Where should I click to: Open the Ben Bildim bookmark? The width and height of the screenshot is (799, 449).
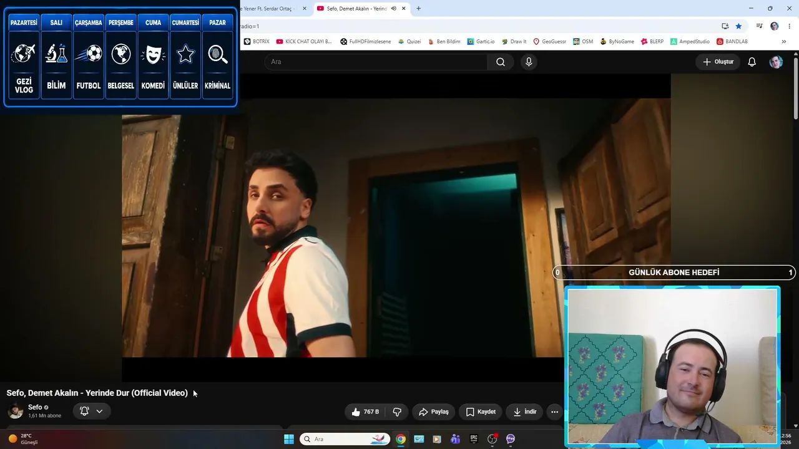coord(444,42)
